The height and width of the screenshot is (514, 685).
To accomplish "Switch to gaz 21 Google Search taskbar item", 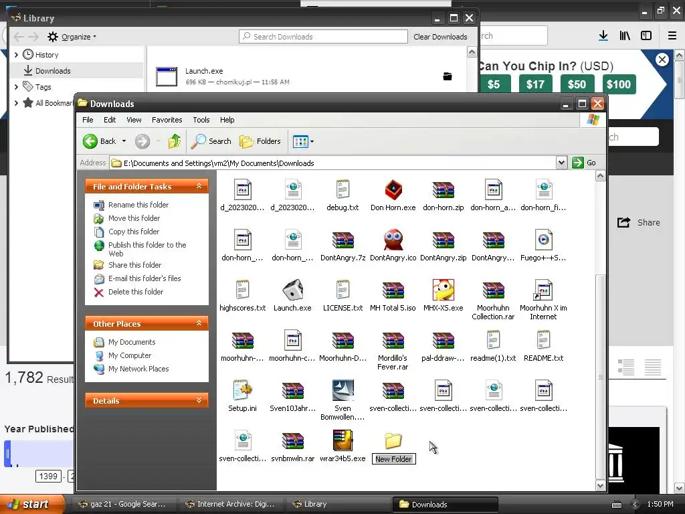I will [124, 504].
